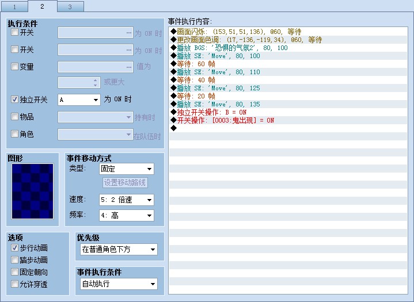Open the variable selector ellipsis button
Image resolution: width=414 pixels, height=302 pixels.
[x=129, y=67]
